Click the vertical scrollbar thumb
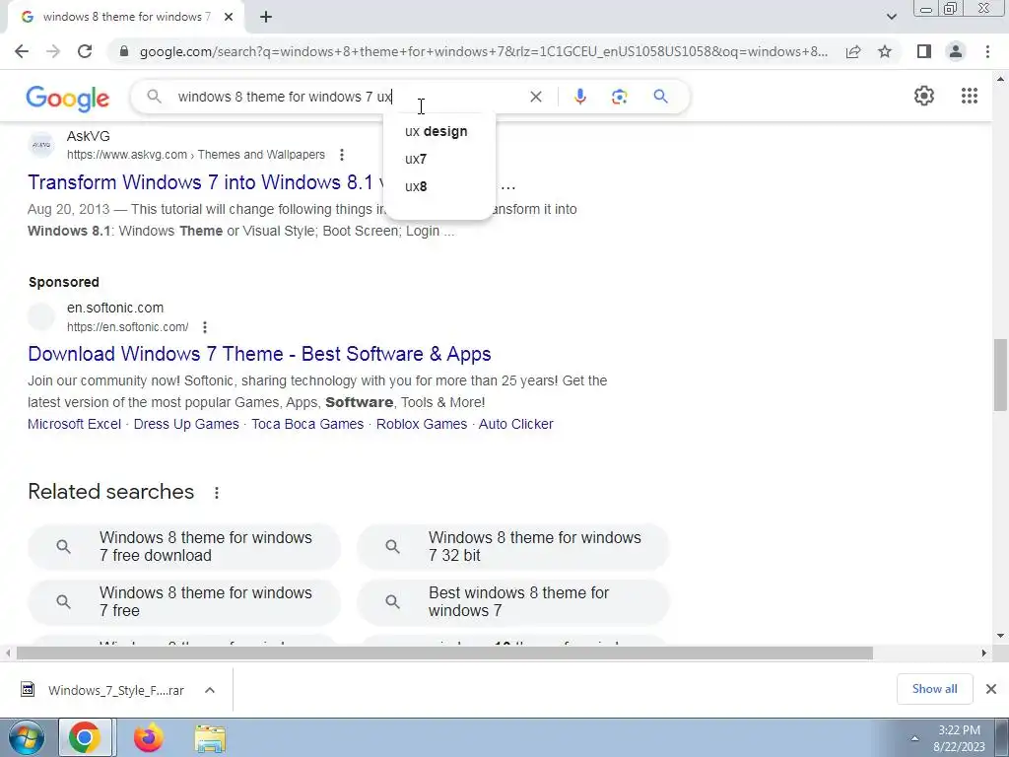This screenshot has width=1009, height=757. click(1000, 375)
